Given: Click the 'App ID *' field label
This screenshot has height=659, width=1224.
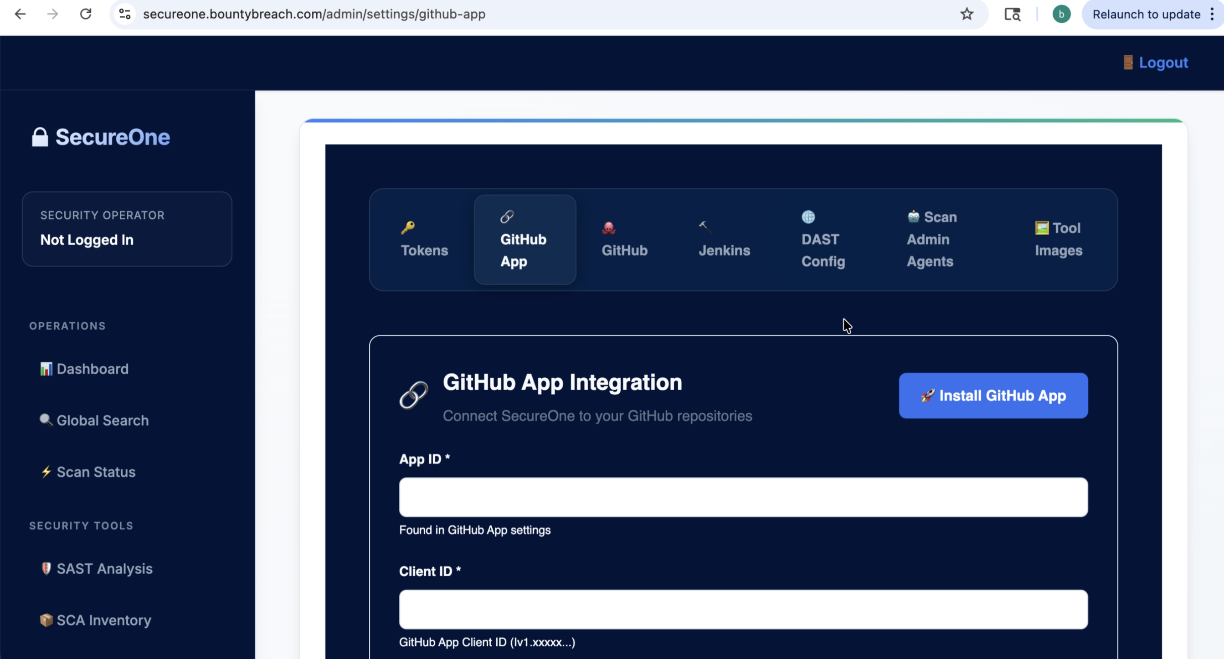Looking at the screenshot, I should tap(424, 459).
